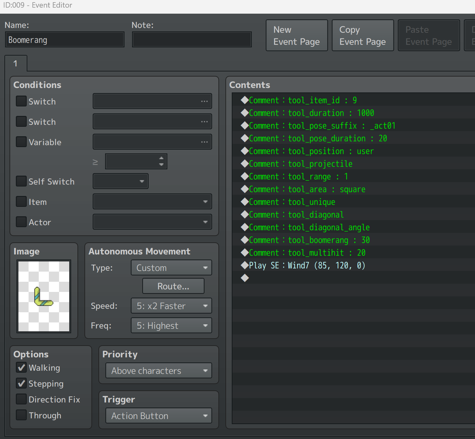Select comment line tool_diagonal_angle
The height and width of the screenshot is (439, 475).
tap(353, 227)
